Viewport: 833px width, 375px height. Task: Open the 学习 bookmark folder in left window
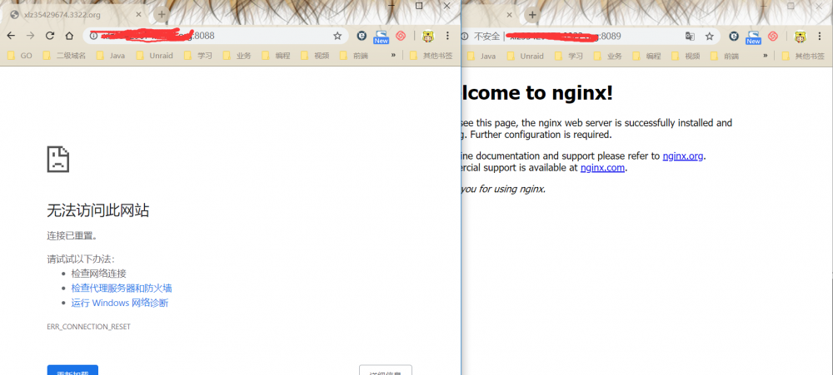pyautogui.click(x=198, y=55)
